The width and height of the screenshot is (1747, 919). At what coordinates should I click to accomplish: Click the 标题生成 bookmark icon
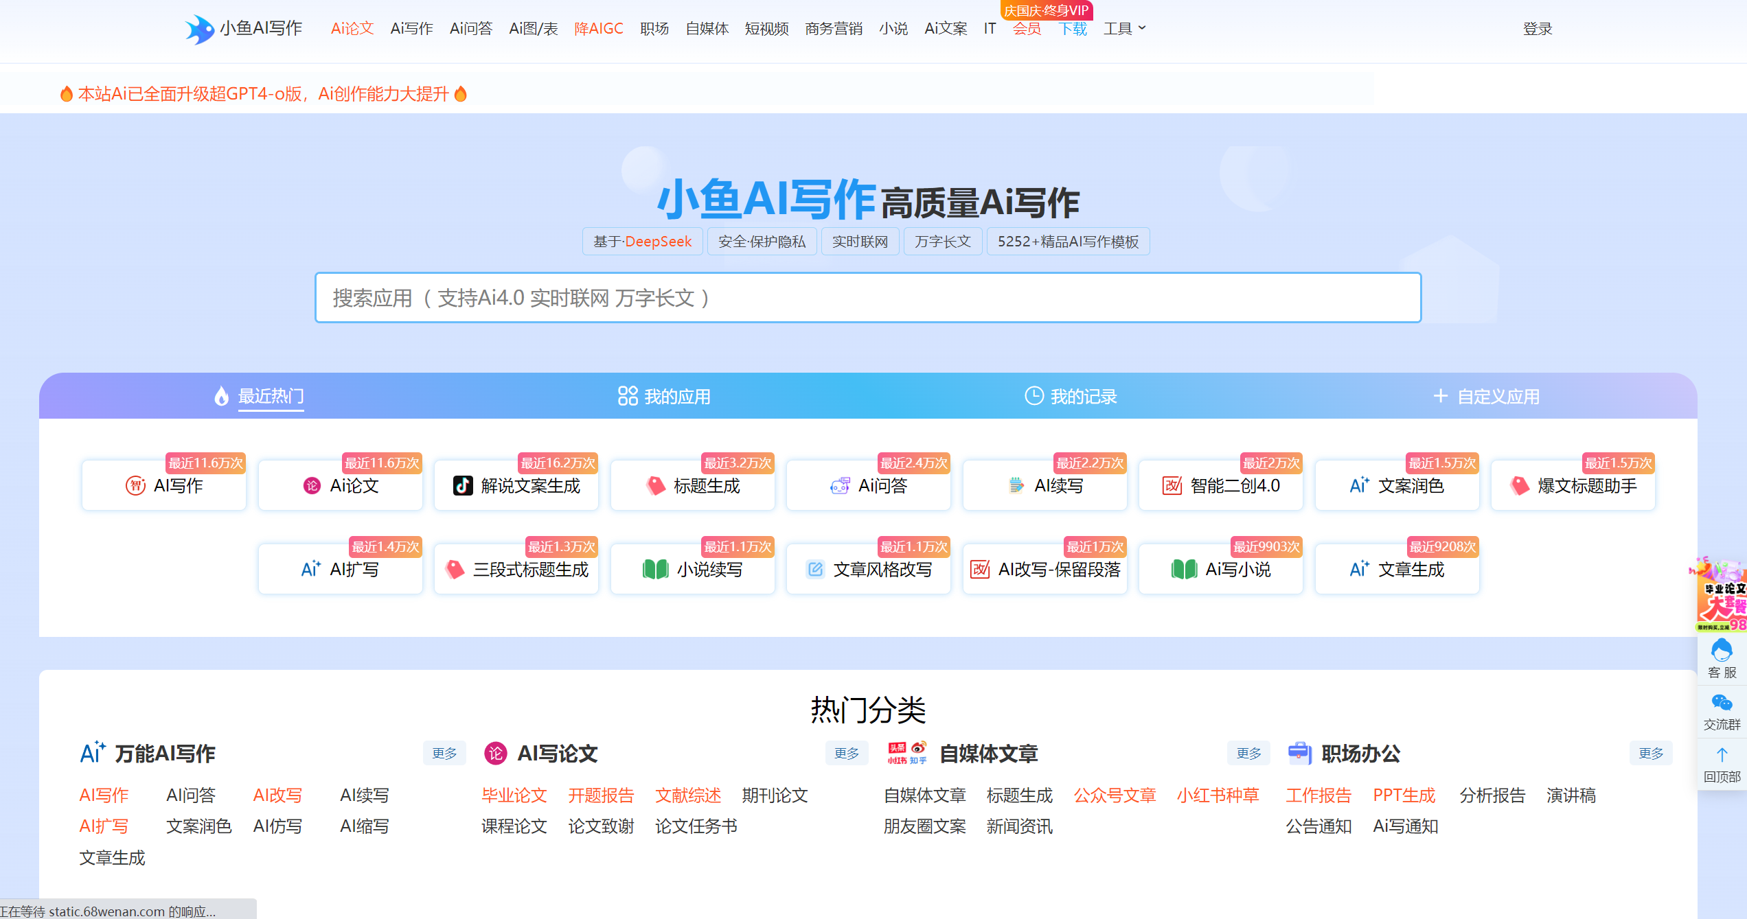656,486
